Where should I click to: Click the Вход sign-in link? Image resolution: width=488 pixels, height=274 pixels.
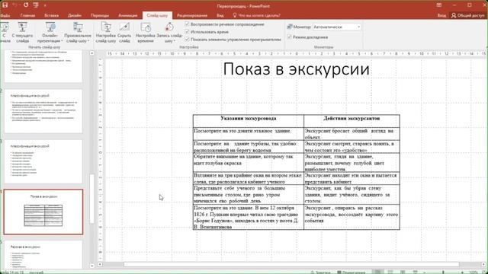tap(441, 15)
